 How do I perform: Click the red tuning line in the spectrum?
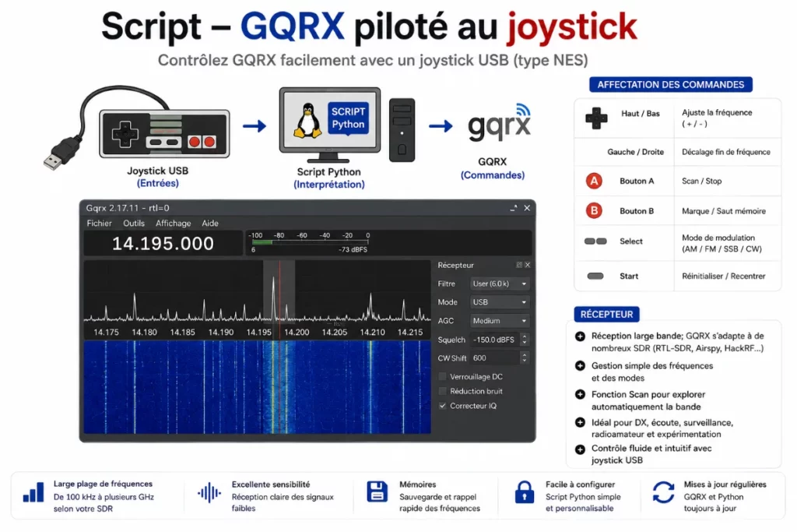point(279,292)
